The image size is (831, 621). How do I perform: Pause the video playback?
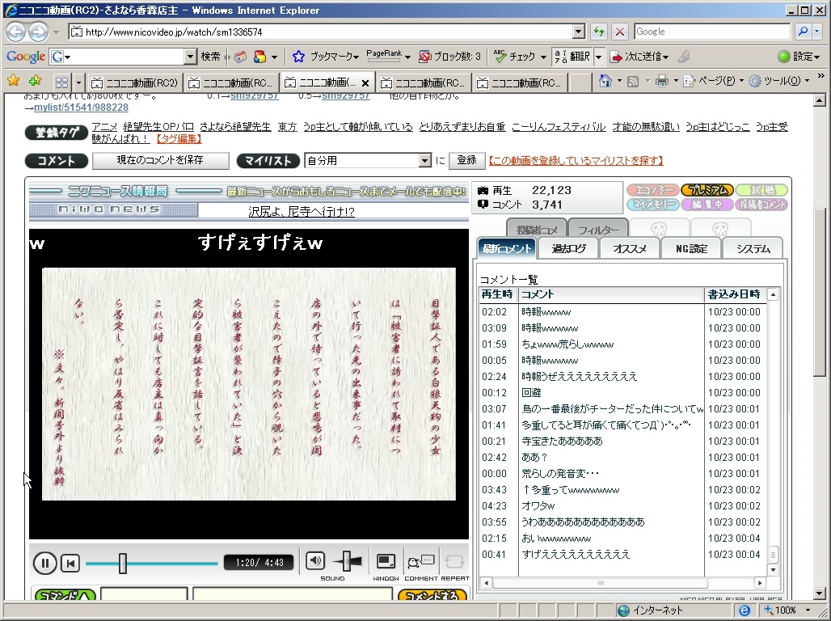(45, 563)
